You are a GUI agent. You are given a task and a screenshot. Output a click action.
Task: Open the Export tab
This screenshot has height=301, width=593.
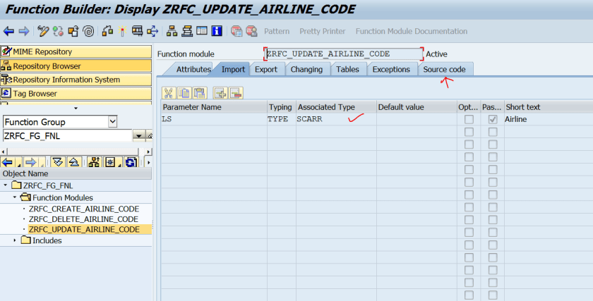pos(266,70)
